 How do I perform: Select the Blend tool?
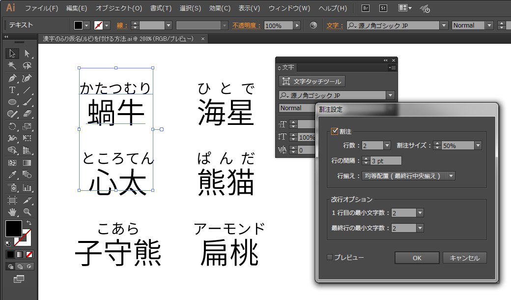(x=27, y=175)
